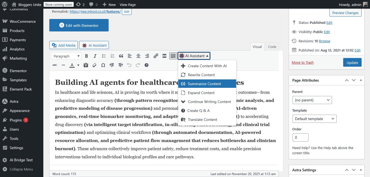Image resolution: width=370 pixels, height=177 pixels.
Task: Toggle bold formatting in the editor toolbar
Action: [86, 56]
